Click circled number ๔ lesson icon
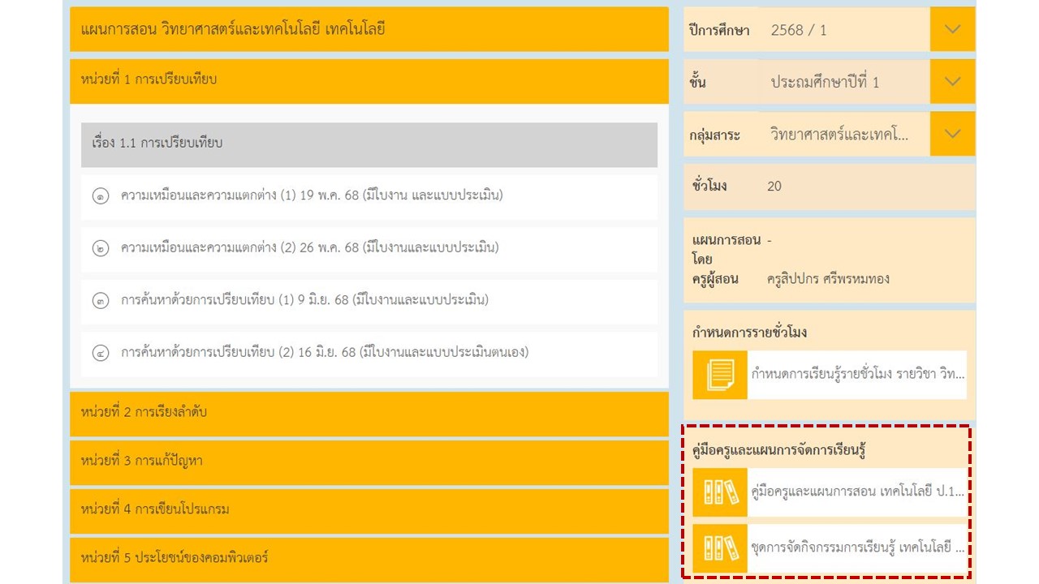Screen dimensions: 1039x584 tap(101, 353)
